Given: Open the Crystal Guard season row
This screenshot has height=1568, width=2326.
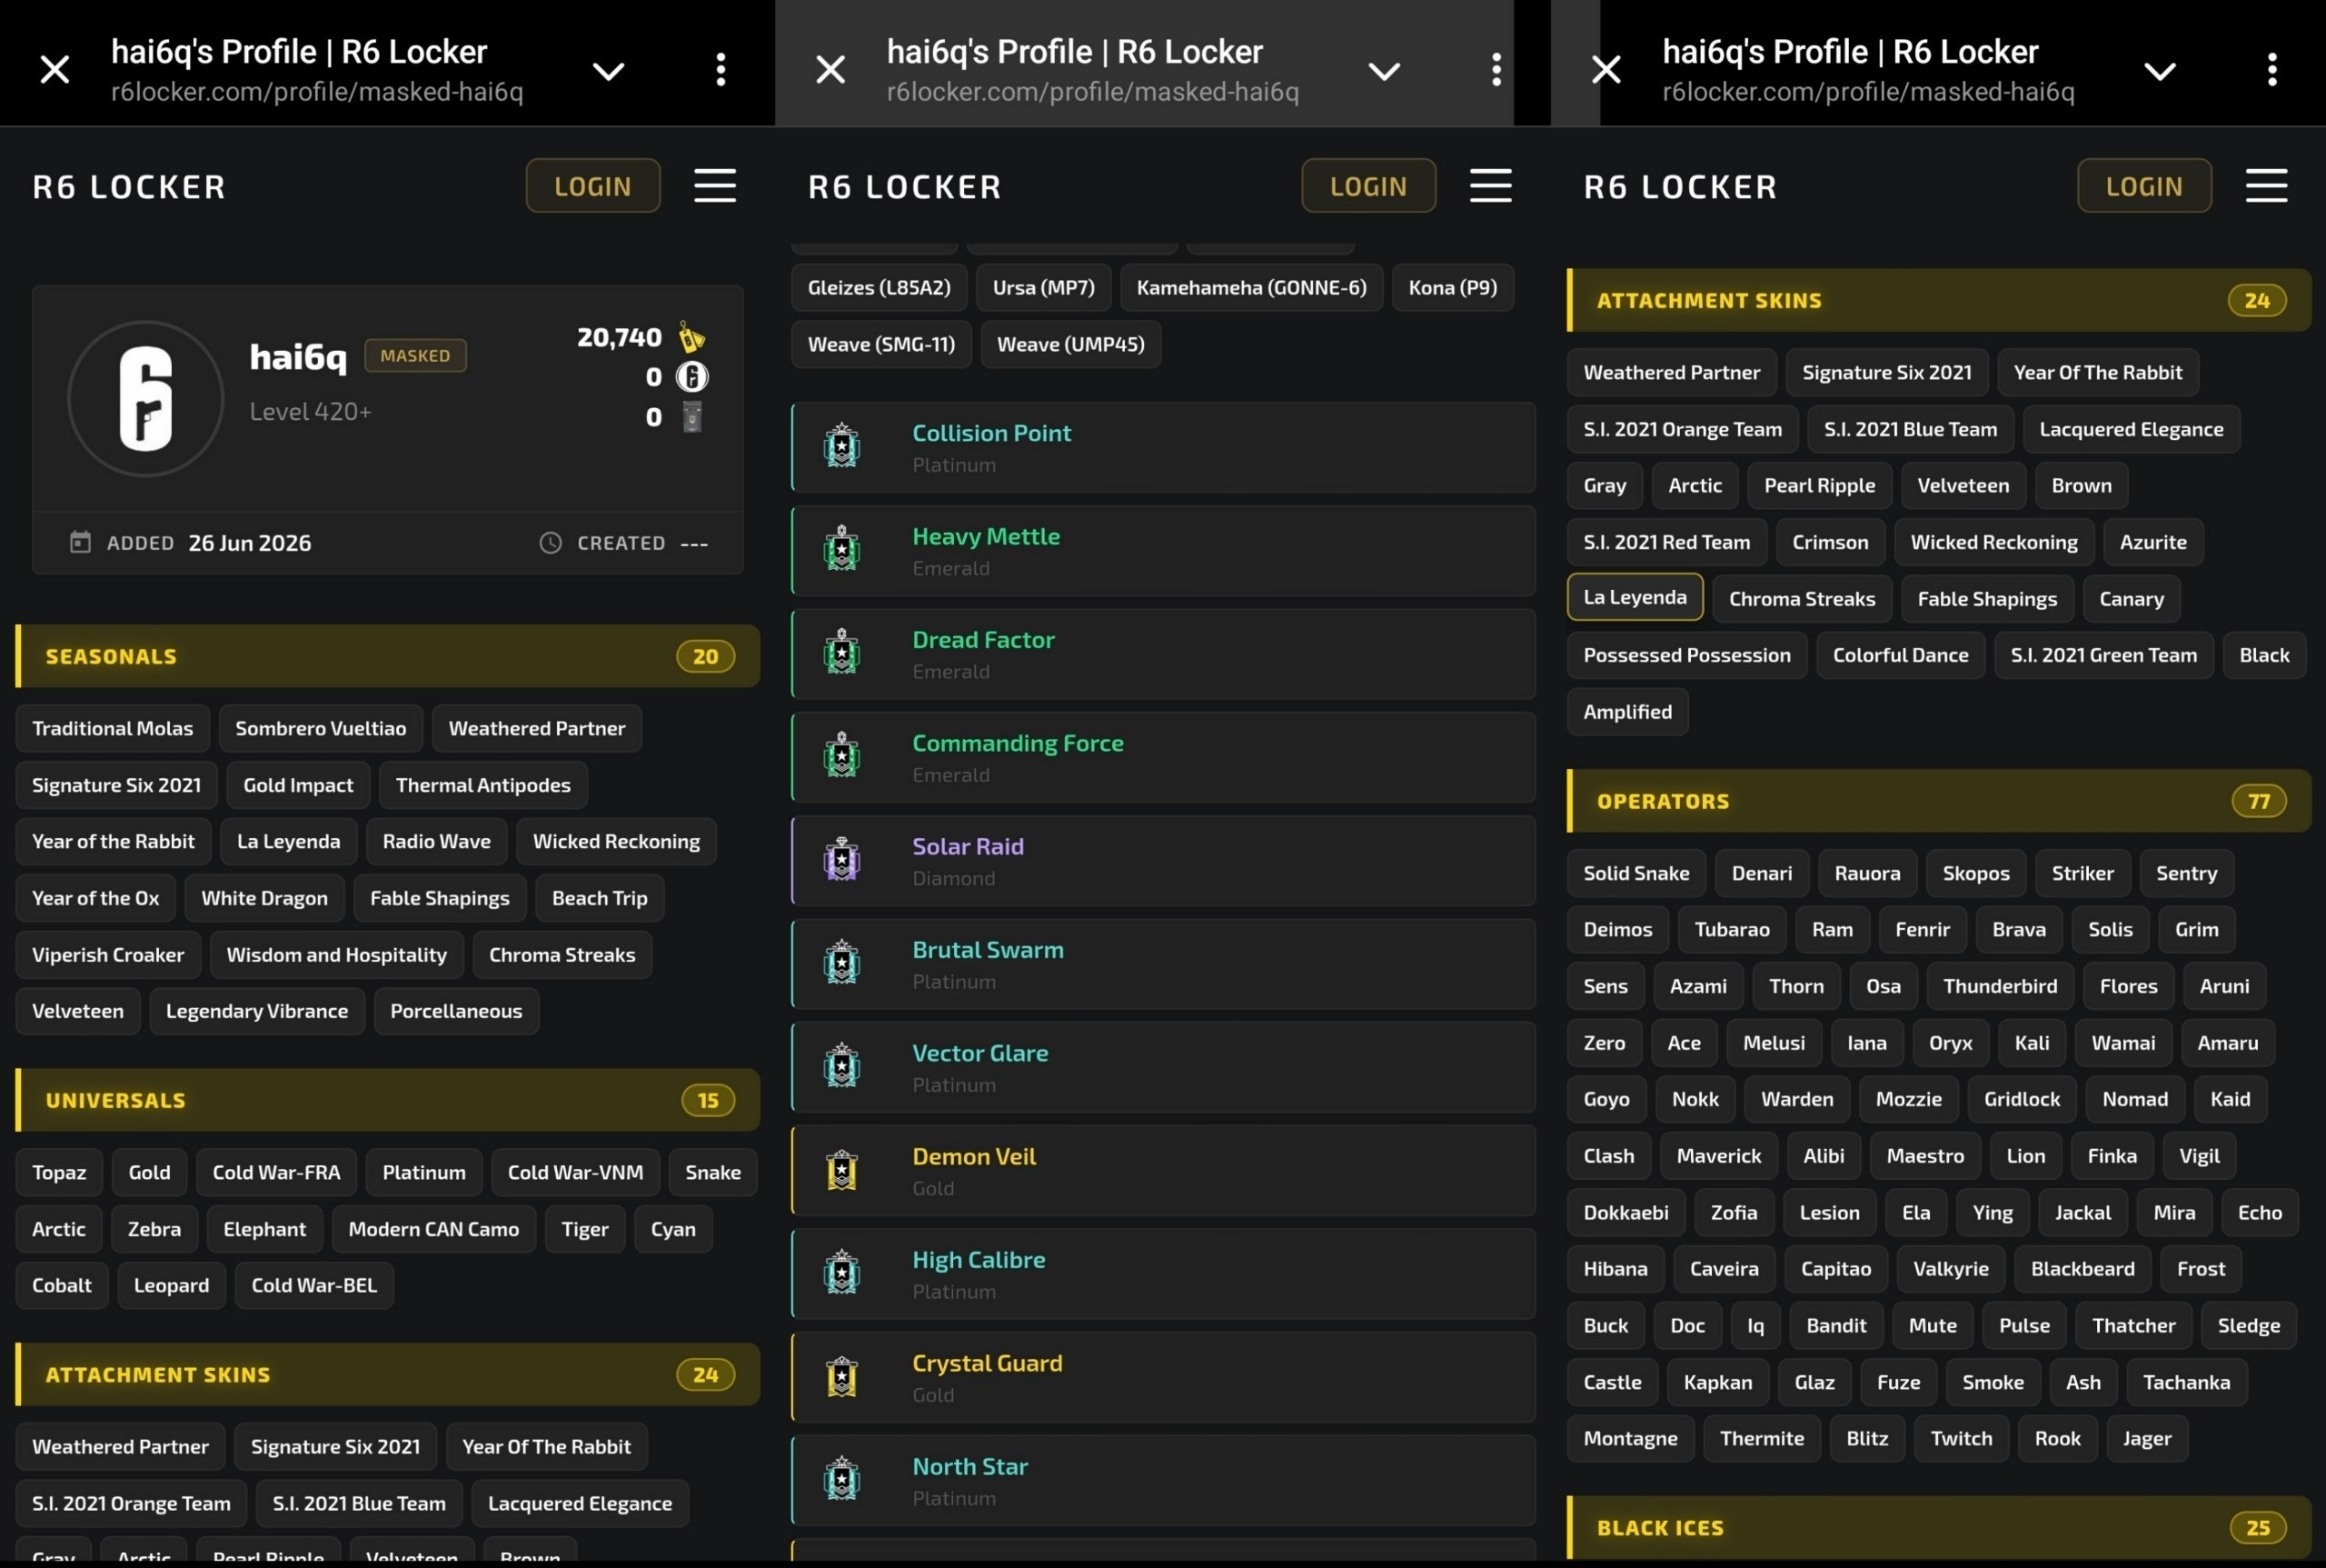Looking at the screenshot, I should [x=1164, y=1377].
